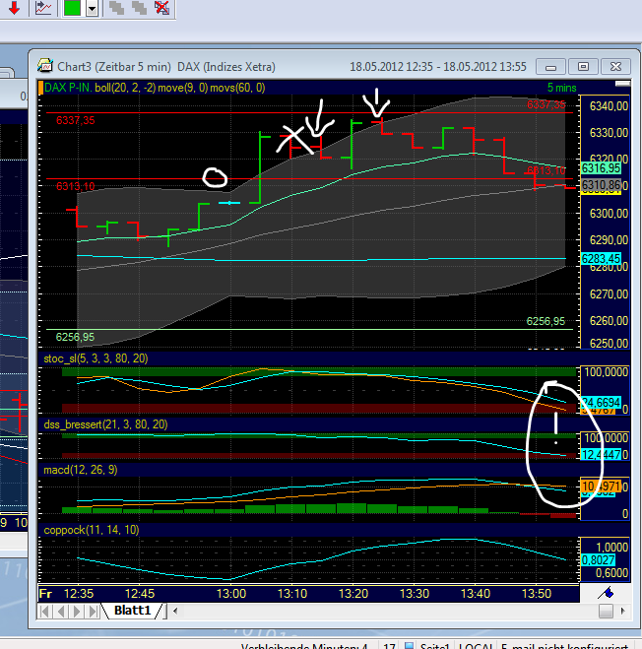The image size is (642, 649).
Task: Click the chart insert toolbar icon
Action: click(43, 8)
